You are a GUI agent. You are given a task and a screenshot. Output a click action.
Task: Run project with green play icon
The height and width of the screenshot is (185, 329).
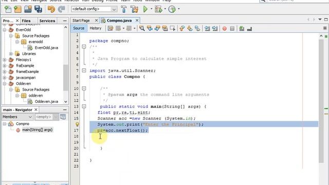pyautogui.click(x=145, y=9)
